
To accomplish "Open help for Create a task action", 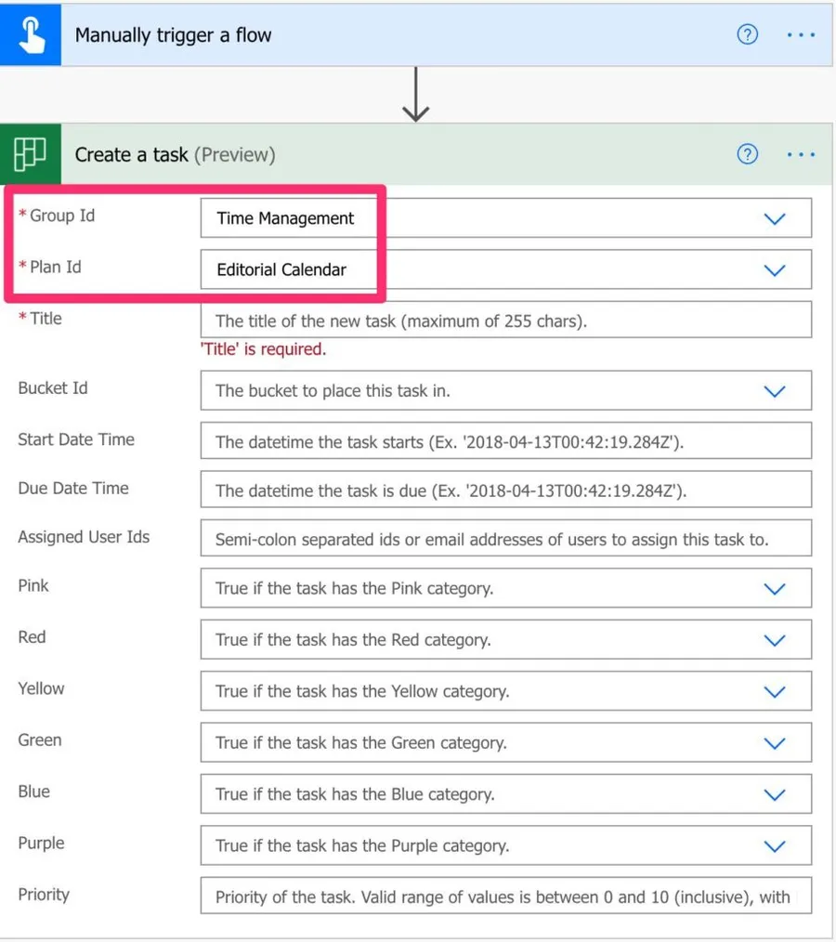I will coord(747,154).
